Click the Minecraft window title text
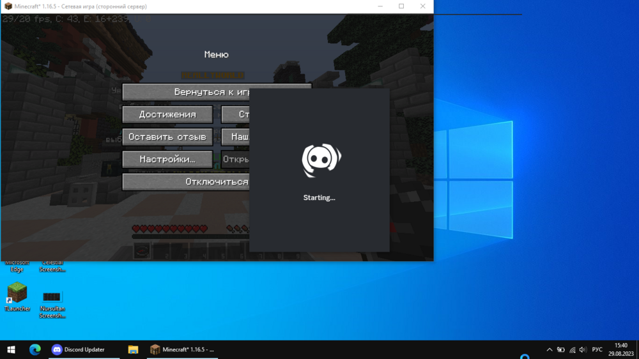 point(81,6)
